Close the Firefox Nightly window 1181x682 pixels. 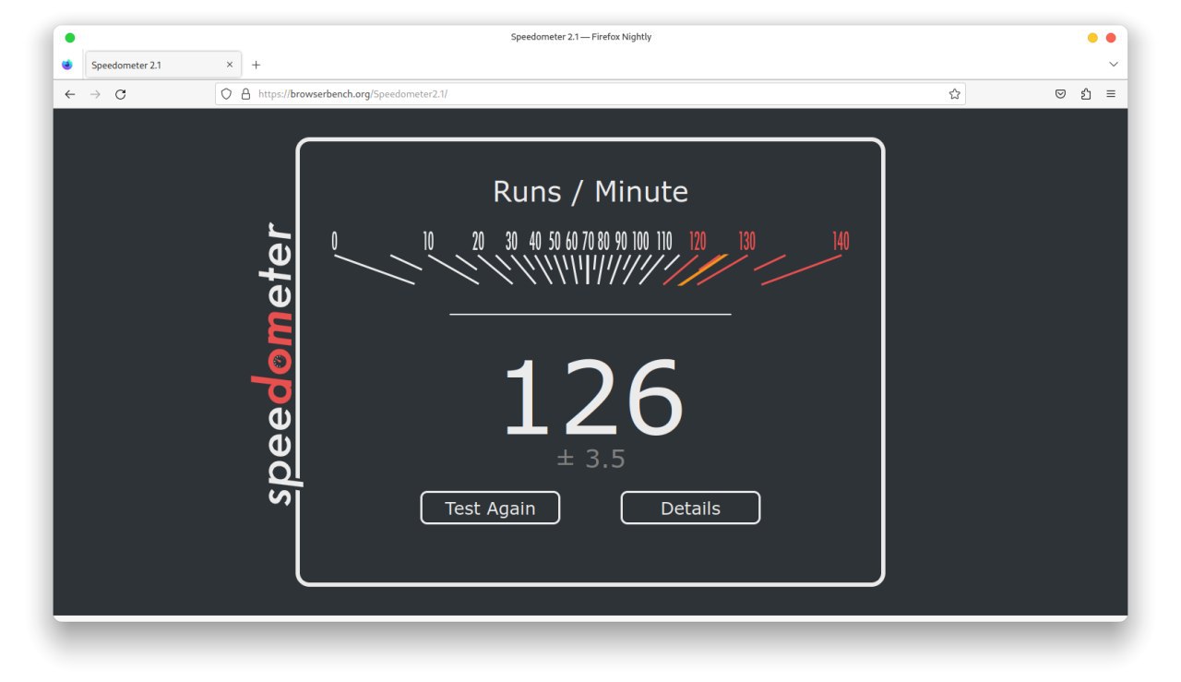point(1111,38)
